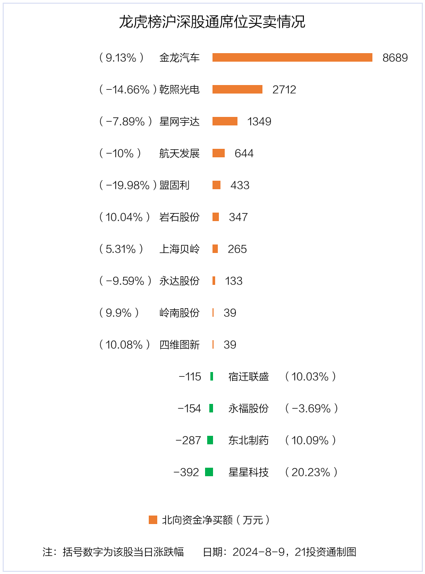Select the orange bar for 乾照光电
The width and height of the screenshot is (425, 574).
tap(237, 89)
